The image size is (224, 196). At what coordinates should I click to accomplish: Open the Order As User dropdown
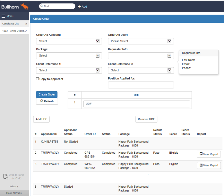pos(141,41)
